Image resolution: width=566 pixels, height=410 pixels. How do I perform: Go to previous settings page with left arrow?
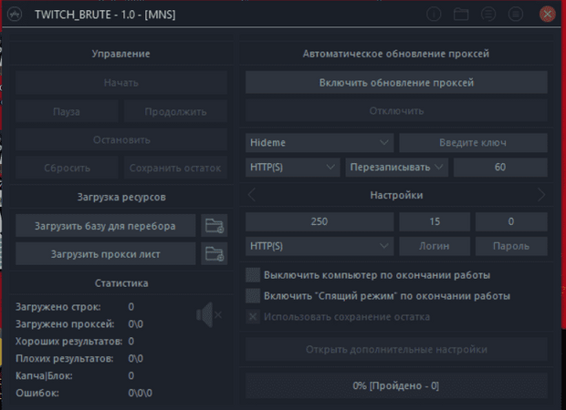click(252, 195)
